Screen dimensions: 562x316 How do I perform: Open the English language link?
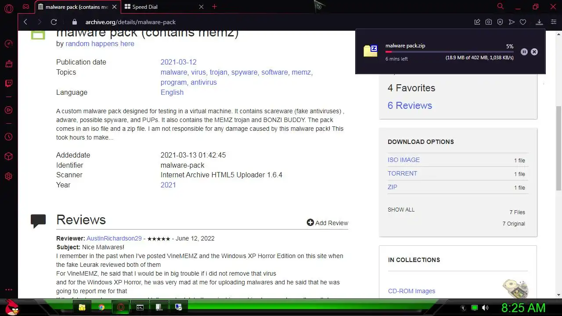172,92
